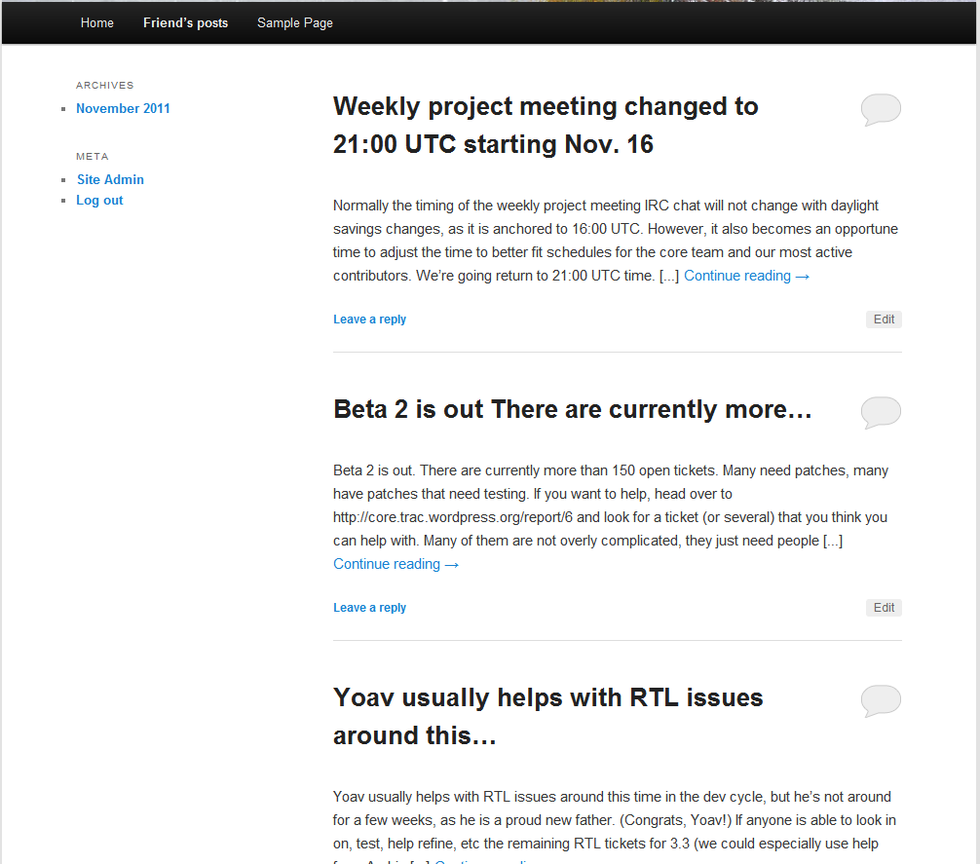Edit the Beta 2 is out post

coord(884,608)
